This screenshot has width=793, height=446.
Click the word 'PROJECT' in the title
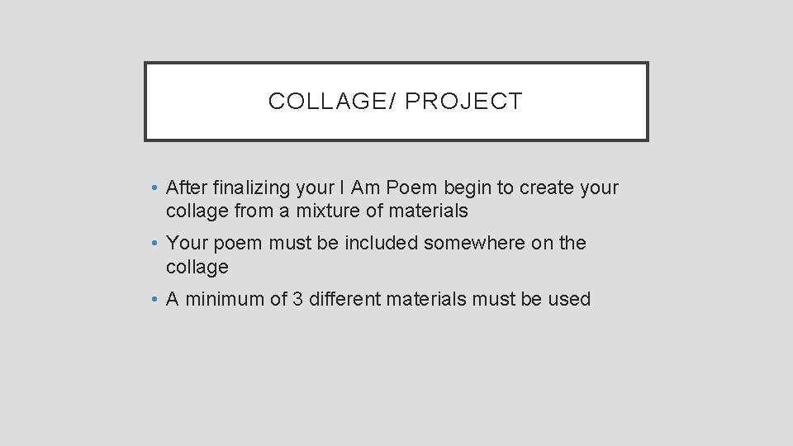point(463,102)
